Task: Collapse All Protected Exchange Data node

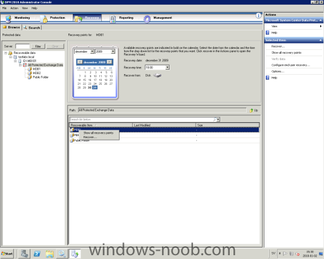Action: pos(20,65)
